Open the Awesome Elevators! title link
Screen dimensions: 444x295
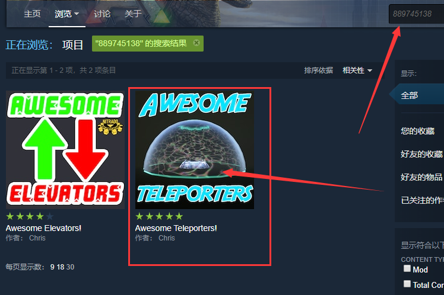43,228
